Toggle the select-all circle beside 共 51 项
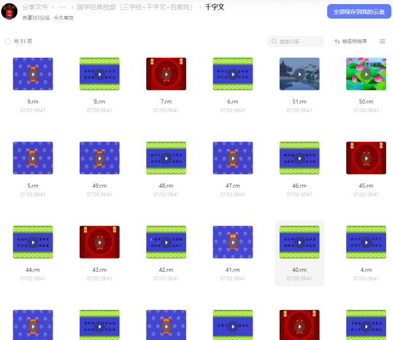393x340 pixels. [x=8, y=42]
